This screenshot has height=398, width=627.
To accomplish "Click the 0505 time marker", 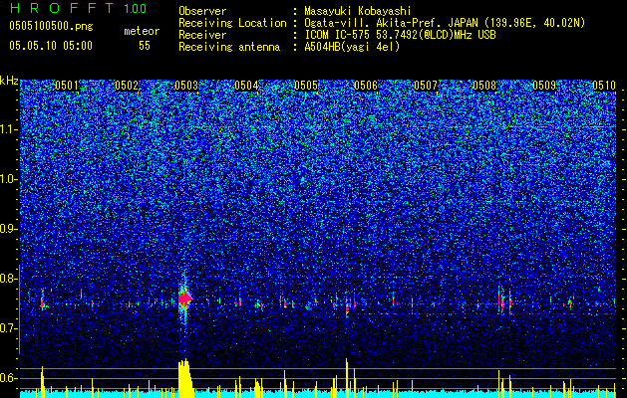I will coord(306,86).
